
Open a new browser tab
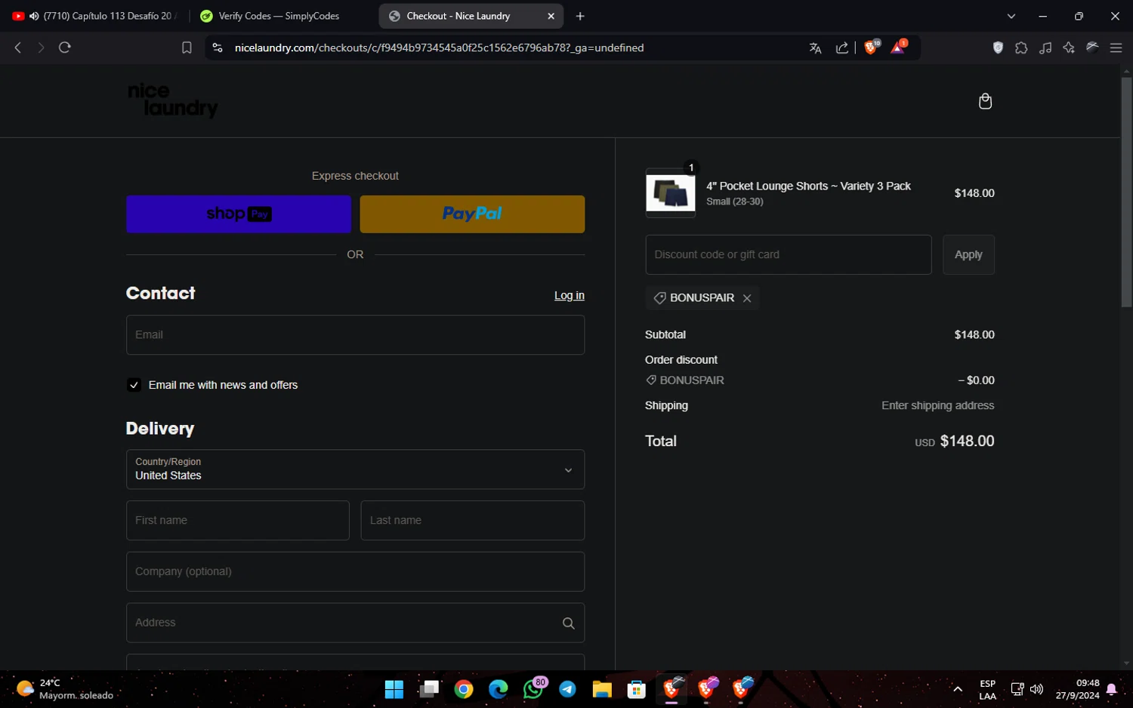pos(580,16)
